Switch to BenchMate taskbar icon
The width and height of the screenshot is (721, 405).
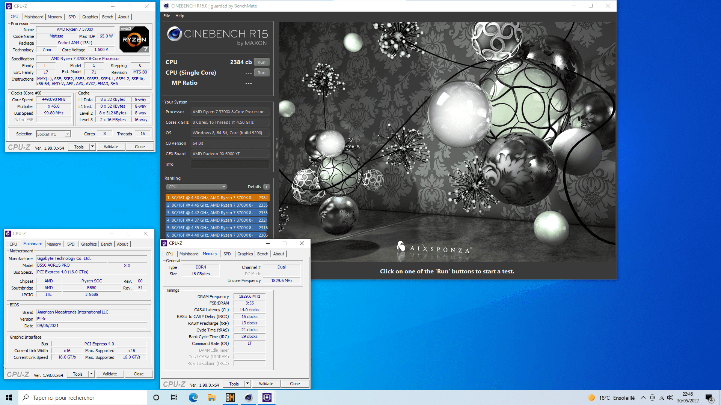[230, 397]
